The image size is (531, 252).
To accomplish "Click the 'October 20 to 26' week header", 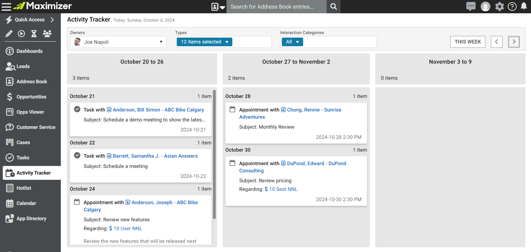I will 142,62.
